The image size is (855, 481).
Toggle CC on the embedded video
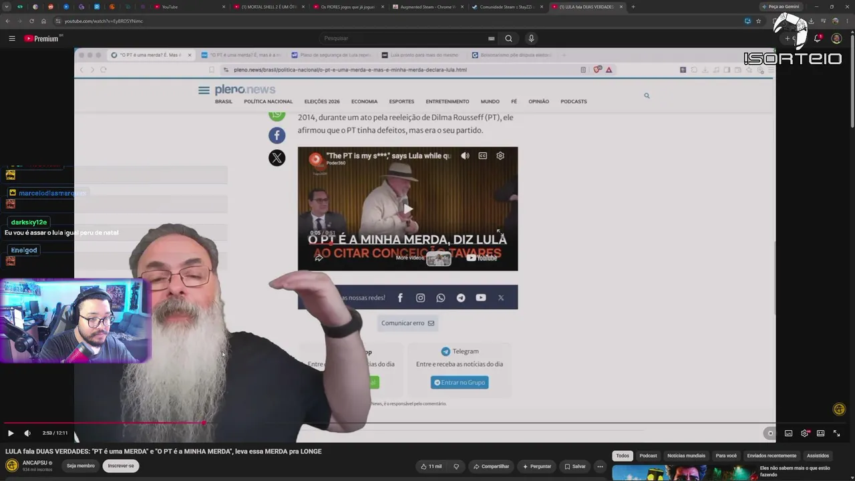coord(483,156)
